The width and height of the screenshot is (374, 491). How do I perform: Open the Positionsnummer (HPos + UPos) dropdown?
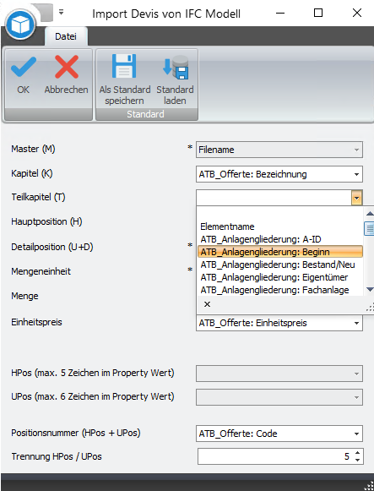356,434
